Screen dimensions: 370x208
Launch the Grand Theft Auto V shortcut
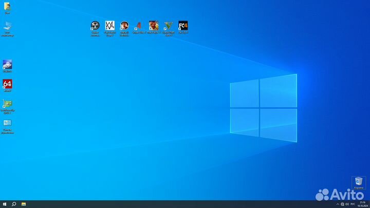tap(169, 29)
